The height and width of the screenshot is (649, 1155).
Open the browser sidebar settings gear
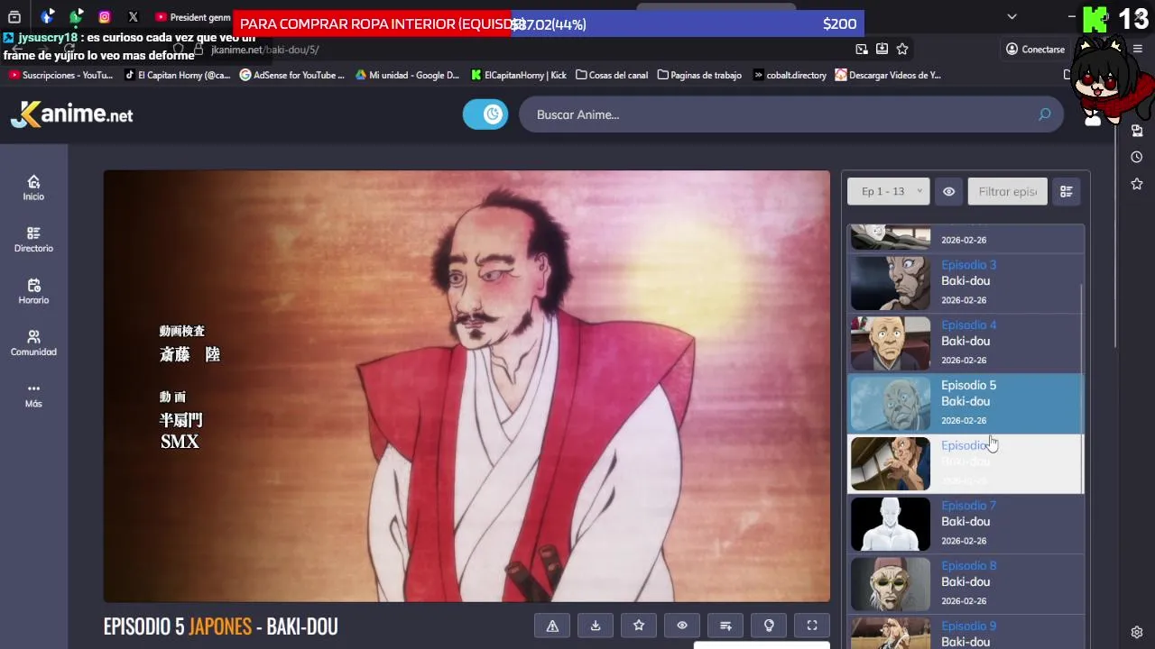click(1137, 632)
